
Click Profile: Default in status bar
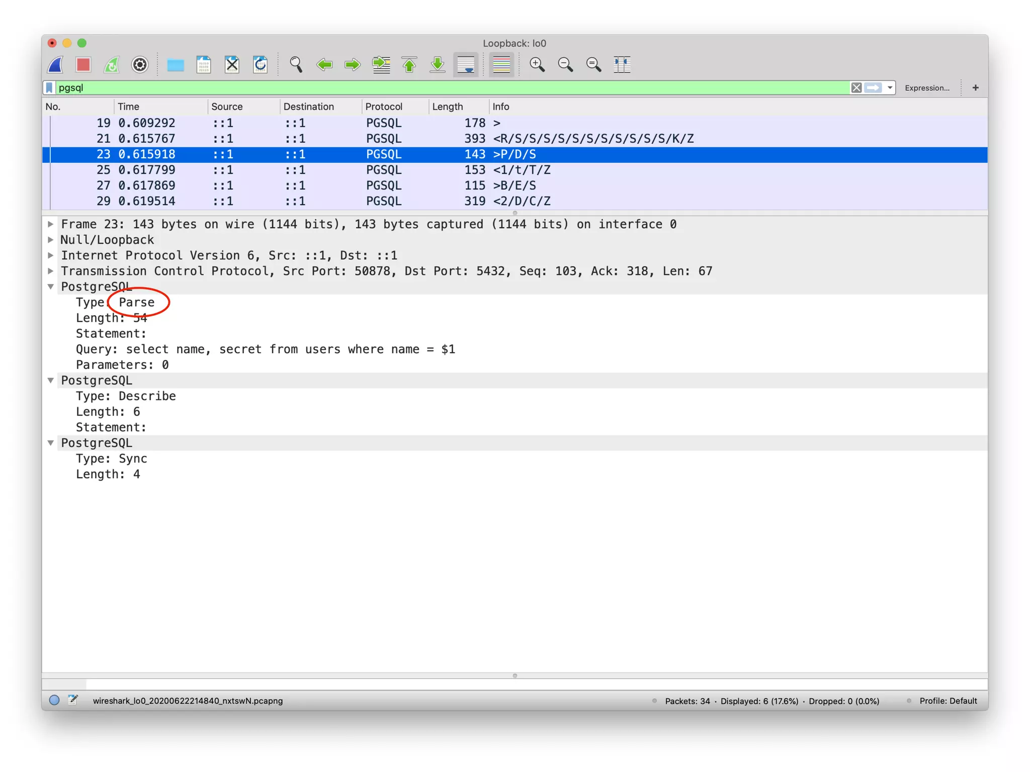[948, 701]
